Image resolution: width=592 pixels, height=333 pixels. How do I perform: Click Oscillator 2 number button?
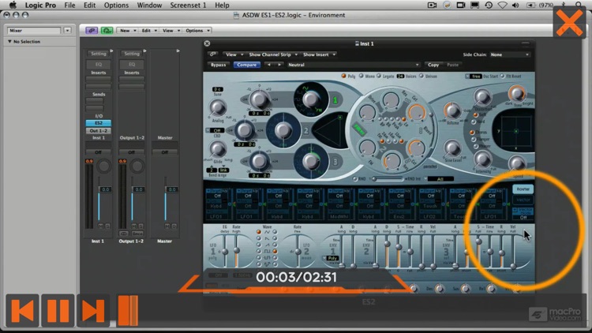[x=306, y=131]
